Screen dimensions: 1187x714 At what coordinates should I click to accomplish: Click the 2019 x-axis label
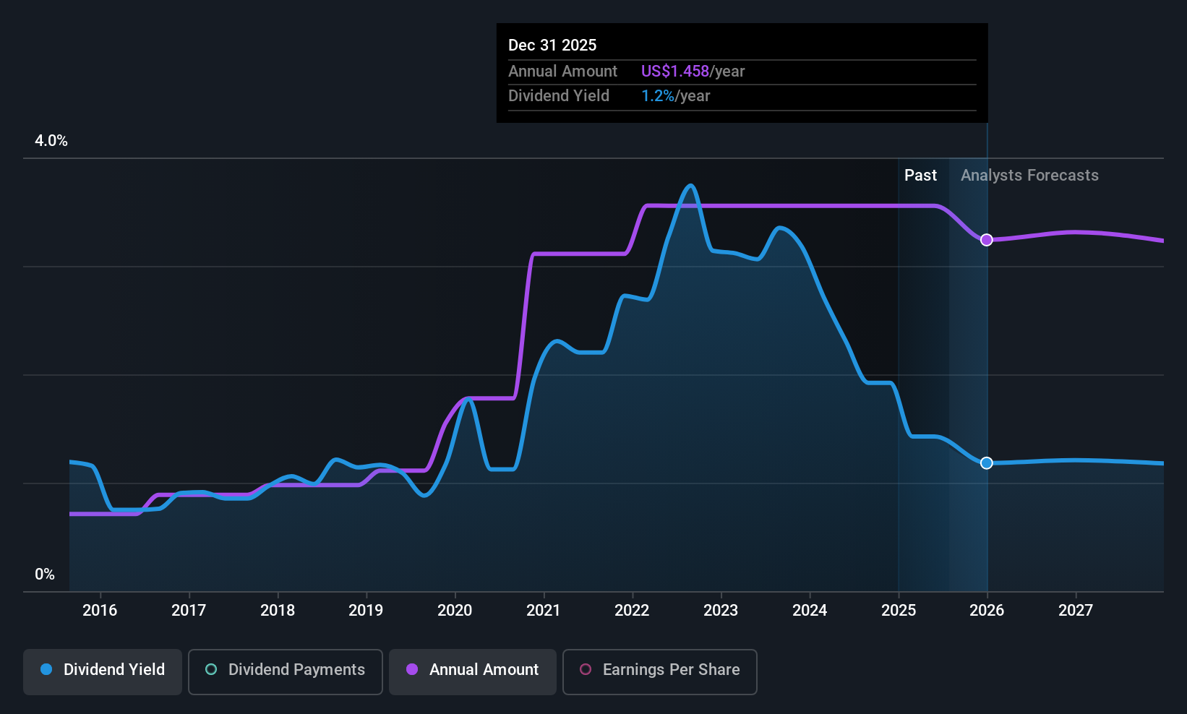[x=366, y=611]
